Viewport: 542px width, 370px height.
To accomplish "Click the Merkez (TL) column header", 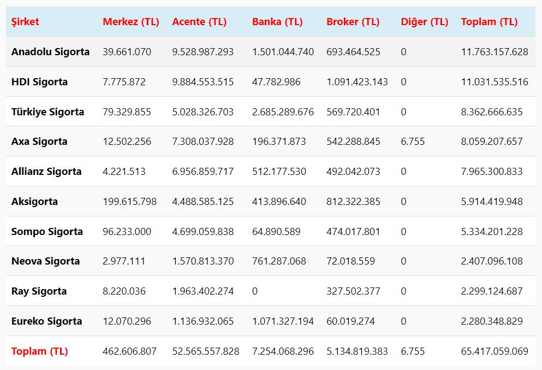I will pyautogui.click(x=131, y=22).
